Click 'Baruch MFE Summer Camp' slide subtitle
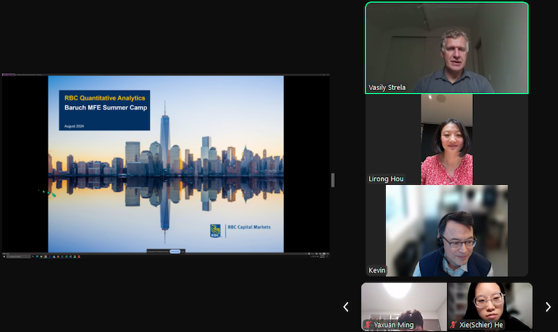Screen dimensions: 558x332 tap(106, 107)
